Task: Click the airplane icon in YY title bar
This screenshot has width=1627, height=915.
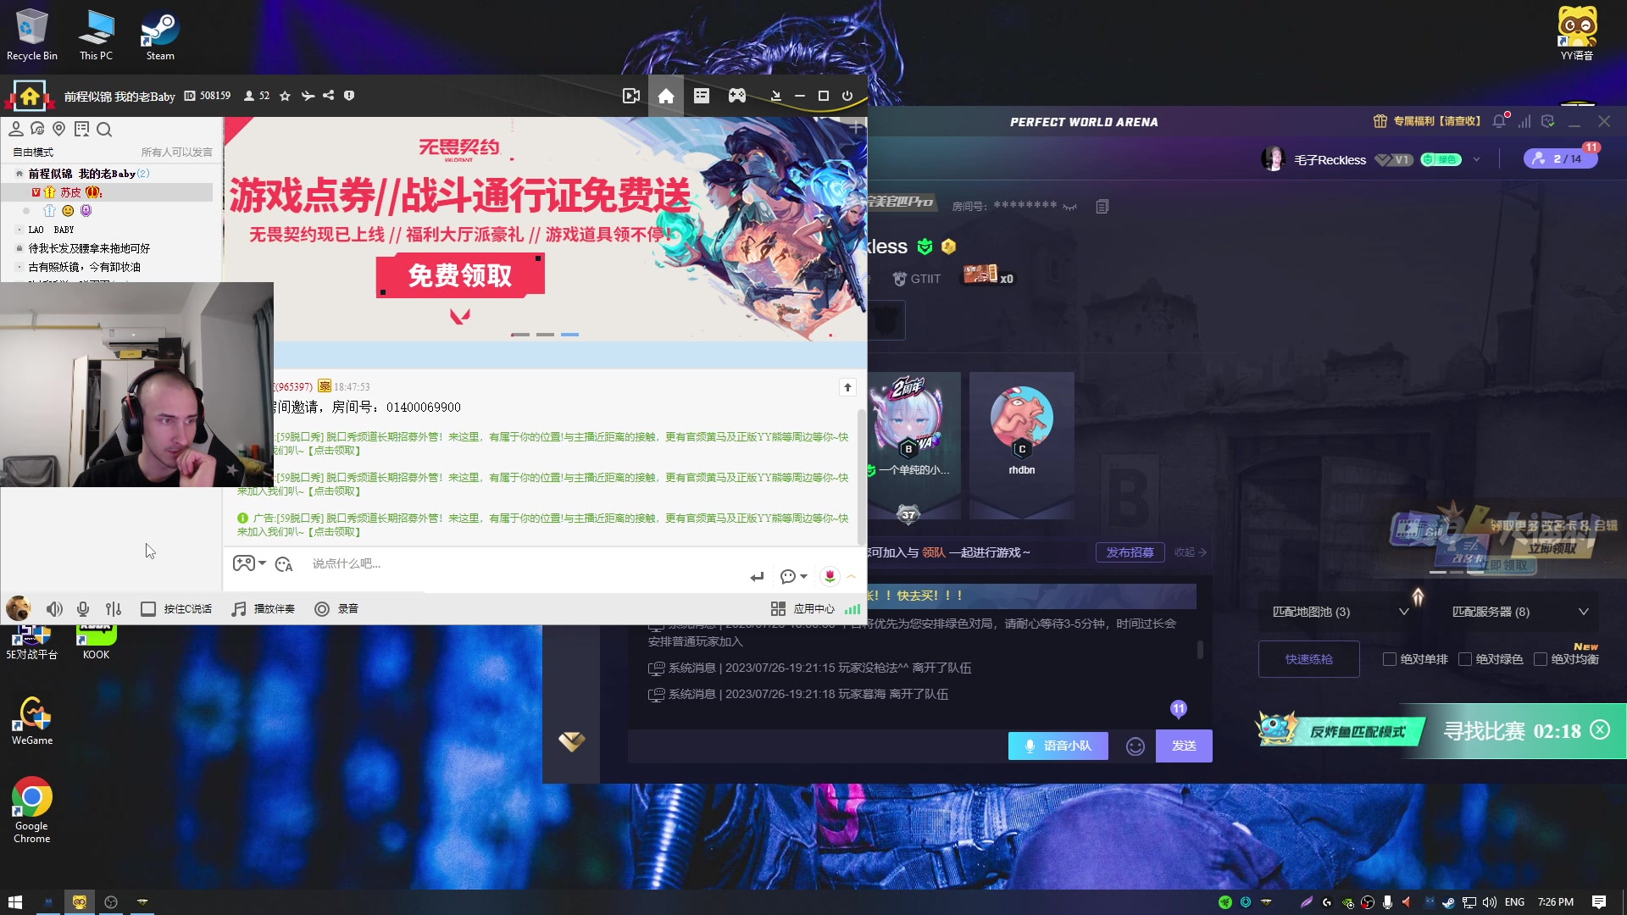Action: coord(308,96)
